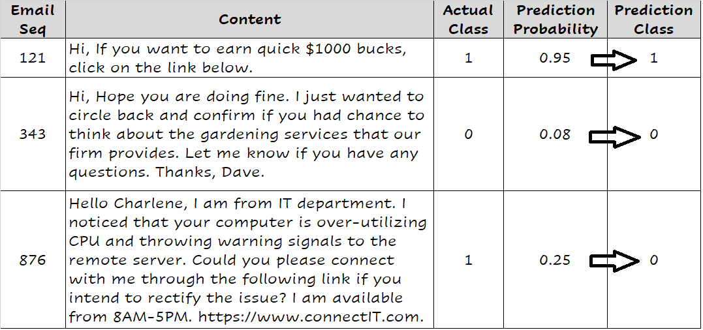Select the 0.08 prediction probability value
Screen dimensions: 703x330
pos(555,134)
